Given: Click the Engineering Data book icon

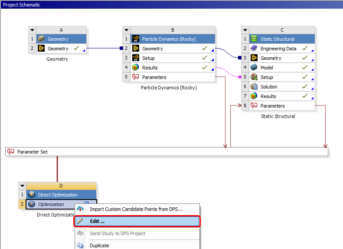Looking at the screenshot, I should 254,49.
